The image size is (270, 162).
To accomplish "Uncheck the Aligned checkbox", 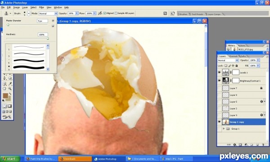I will point(105,13).
